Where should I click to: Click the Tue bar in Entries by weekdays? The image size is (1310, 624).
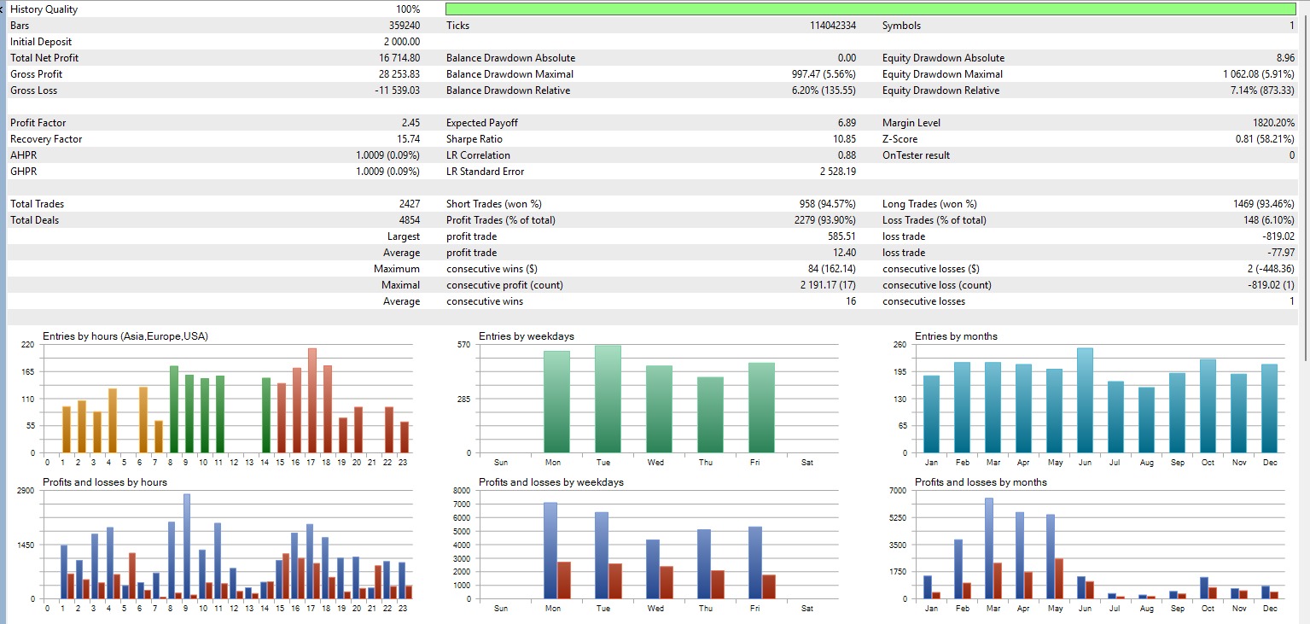[x=608, y=399]
